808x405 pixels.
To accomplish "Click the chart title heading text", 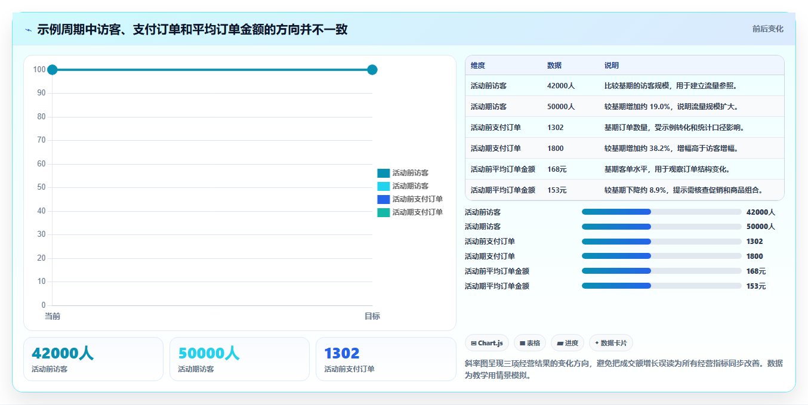I will [192, 29].
